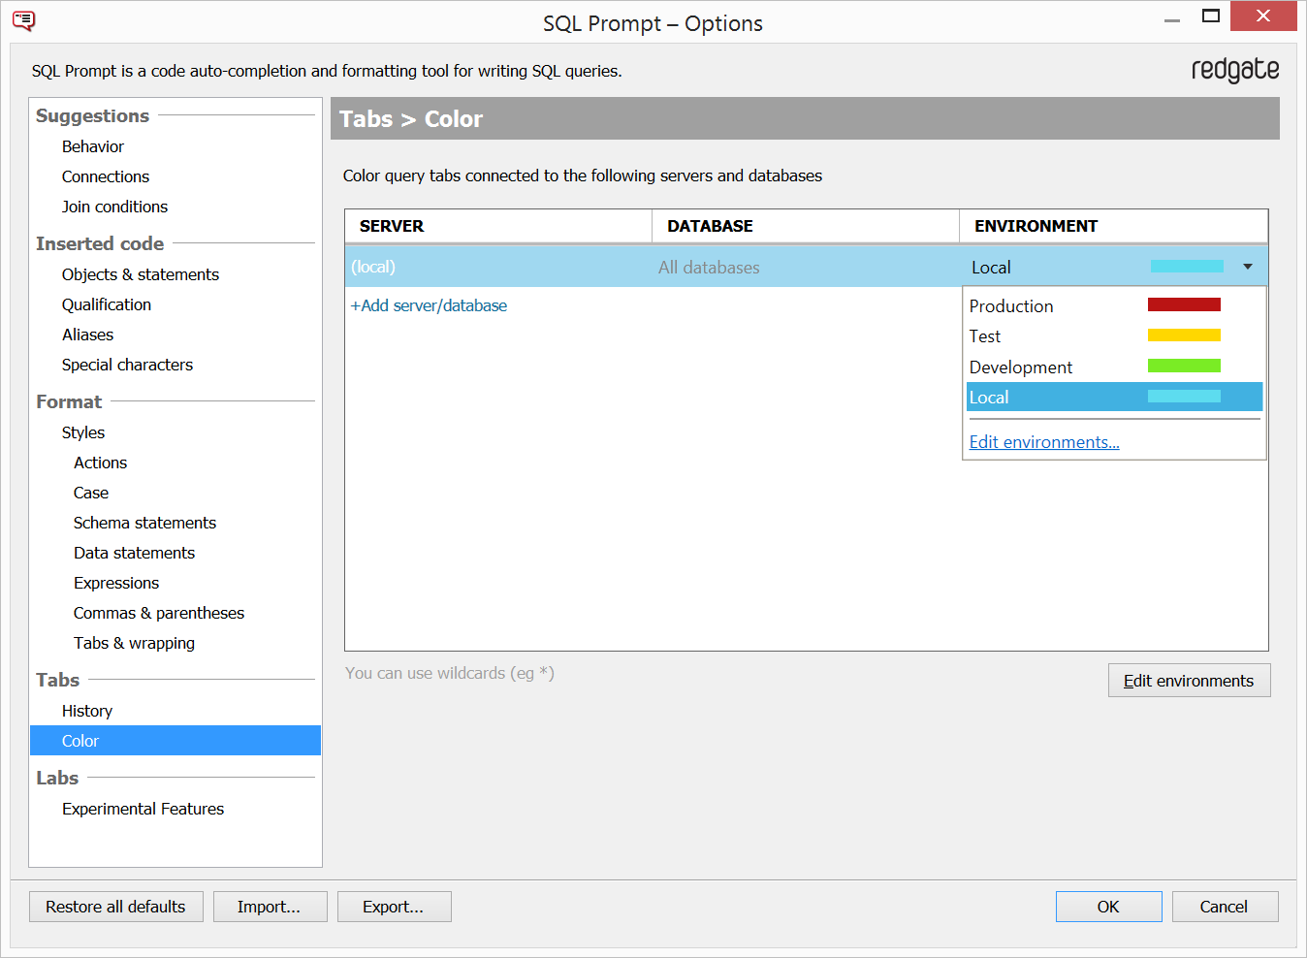The height and width of the screenshot is (958, 1307).
Task: Click the redgate logo
Action: (1234, 70)
